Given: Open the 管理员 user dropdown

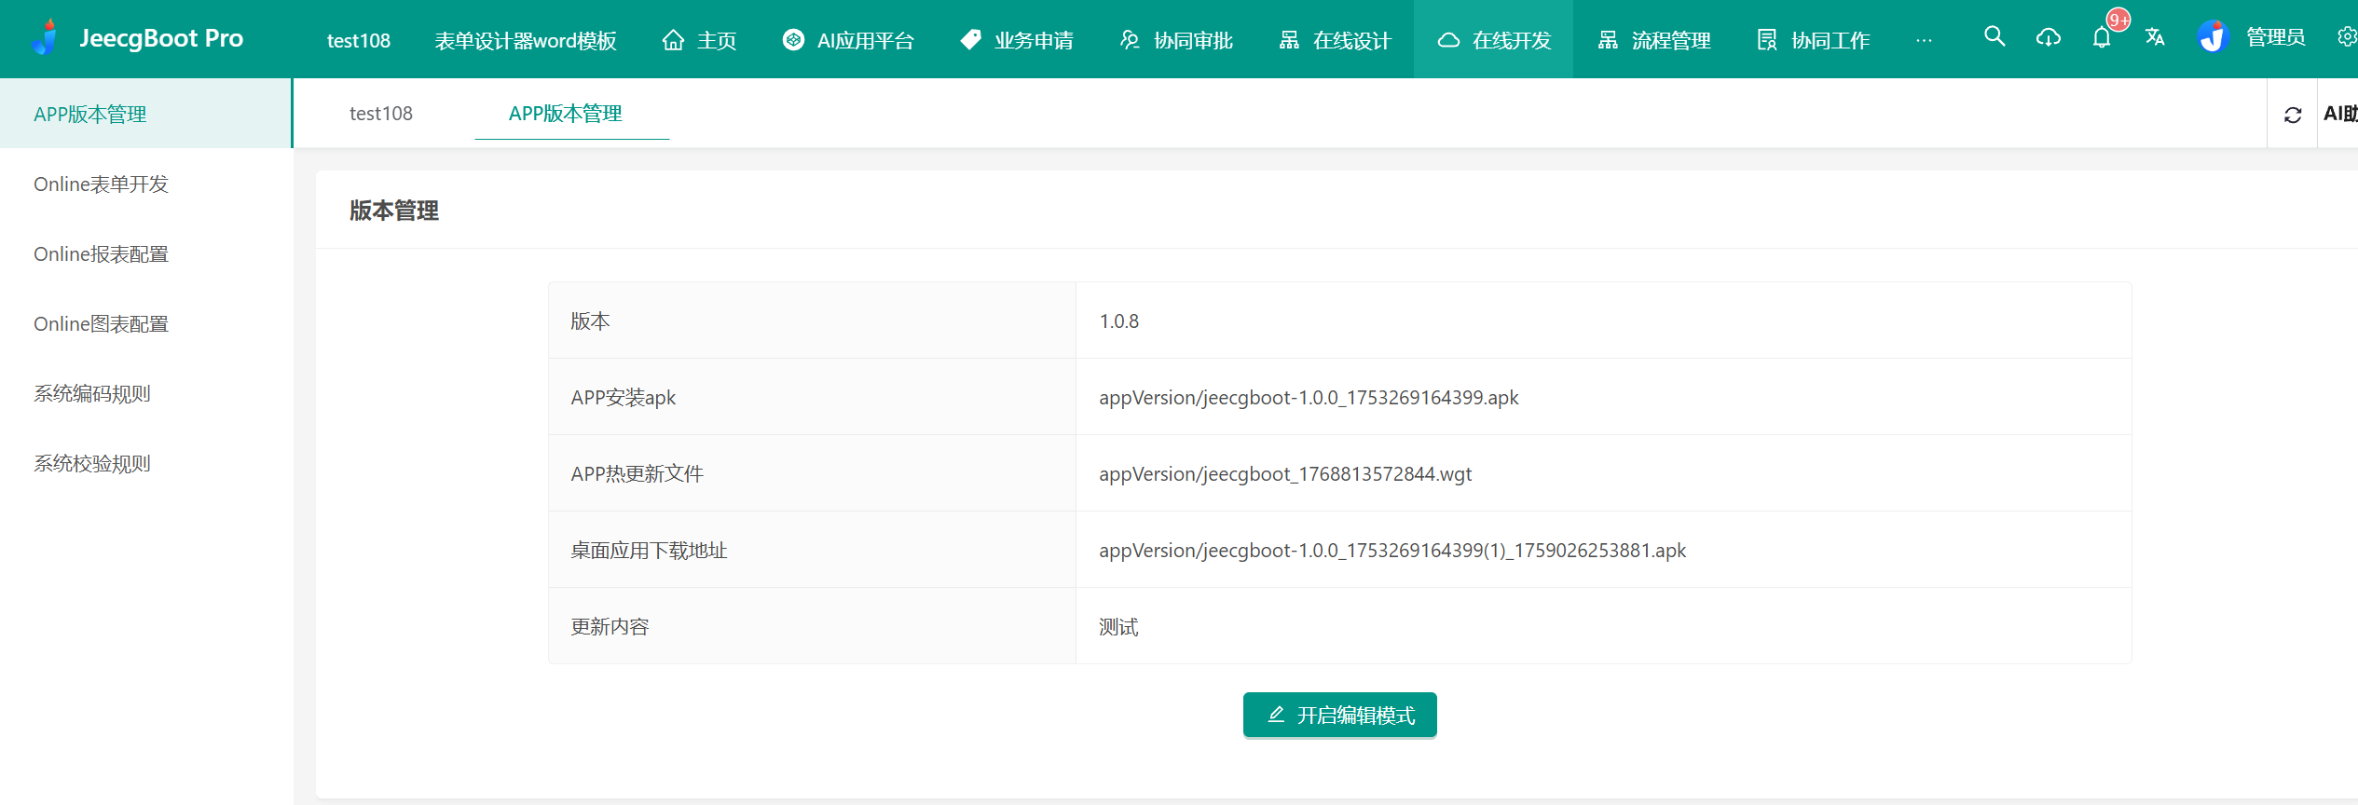Looking at the screenshot, I should pyautogui.click(x=2275, y=38).
